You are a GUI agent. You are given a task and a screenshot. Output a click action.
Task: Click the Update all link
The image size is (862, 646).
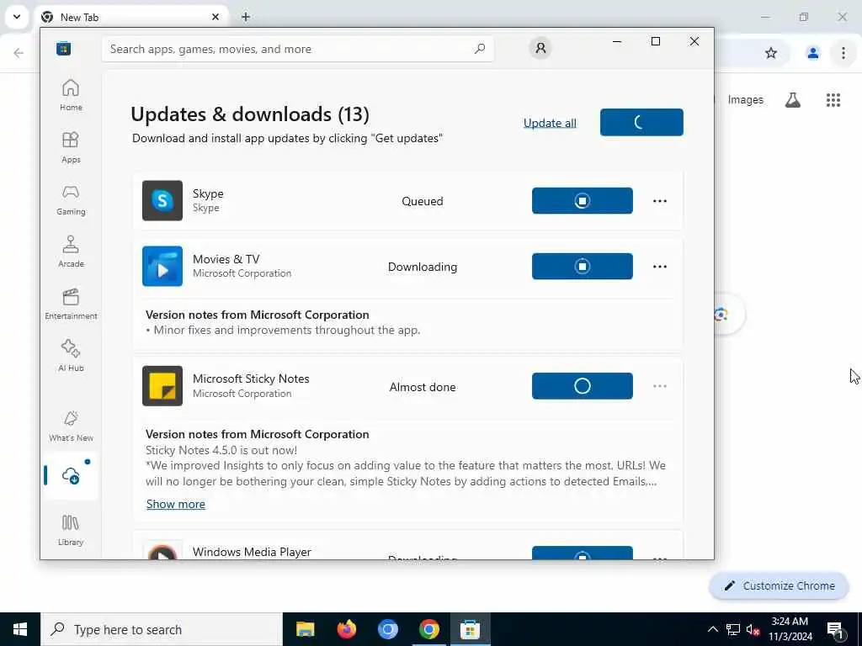click(x=550, y=123)
